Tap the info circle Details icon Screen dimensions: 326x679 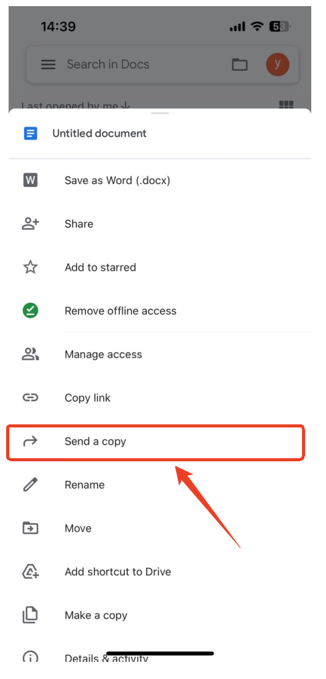click(x=30, y=657)
